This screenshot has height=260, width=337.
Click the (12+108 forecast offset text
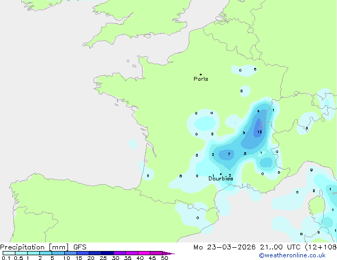tap(321, 247)
